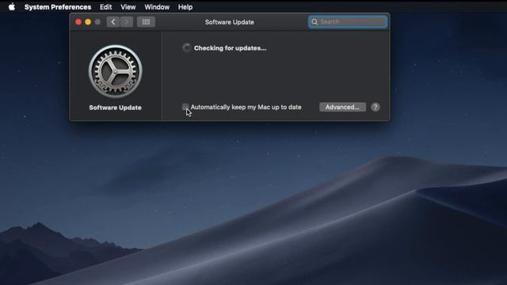Image resolution: width=507 pixels, height=285 pixels.
Task: Close the Software Update window
Action: [78, 22]
